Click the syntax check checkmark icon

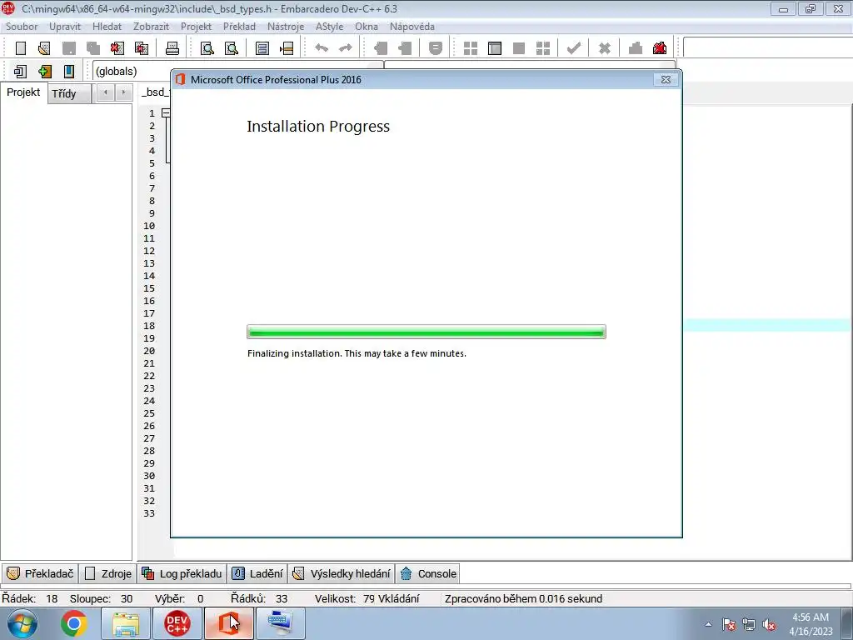tap(573, 47)
